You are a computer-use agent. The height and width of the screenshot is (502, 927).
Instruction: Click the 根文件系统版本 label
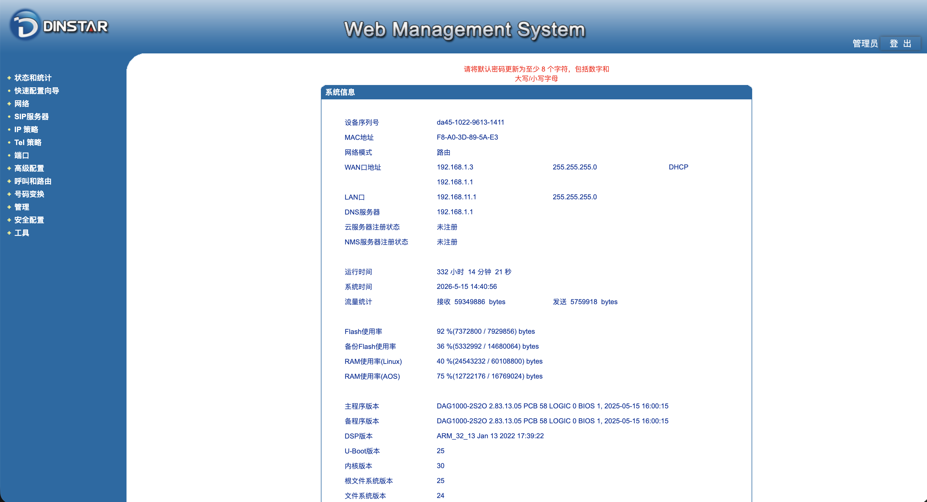tap(369, 481)
